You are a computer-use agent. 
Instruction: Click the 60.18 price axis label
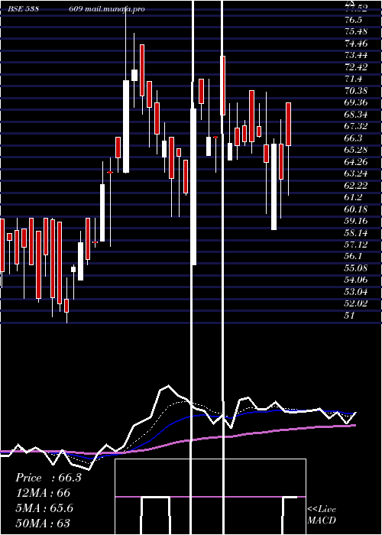356,209
